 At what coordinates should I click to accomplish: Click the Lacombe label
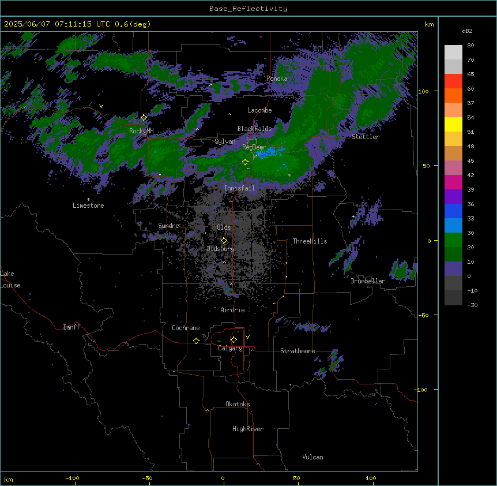[259, 110]
